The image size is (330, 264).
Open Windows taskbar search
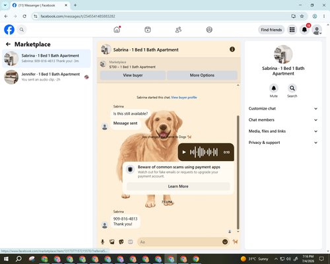[x=18, y=259]
